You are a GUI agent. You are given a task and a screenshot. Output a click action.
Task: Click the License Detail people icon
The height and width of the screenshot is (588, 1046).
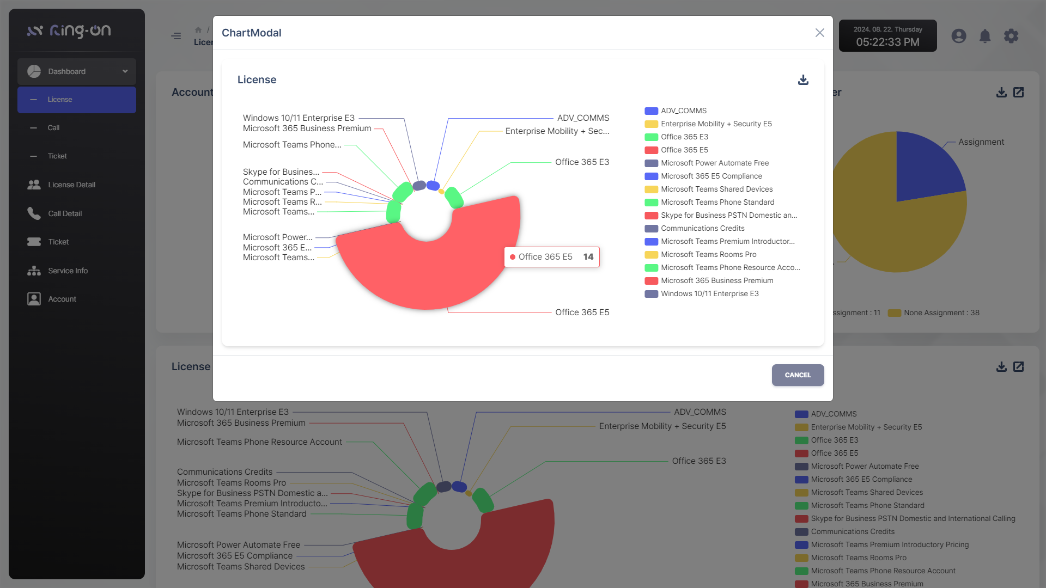pos(34,185)
